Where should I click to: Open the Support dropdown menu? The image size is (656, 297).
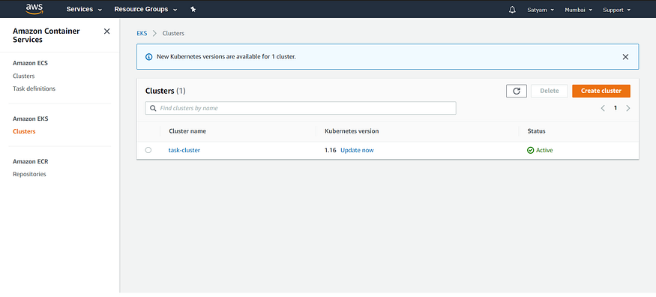[617, 10]
